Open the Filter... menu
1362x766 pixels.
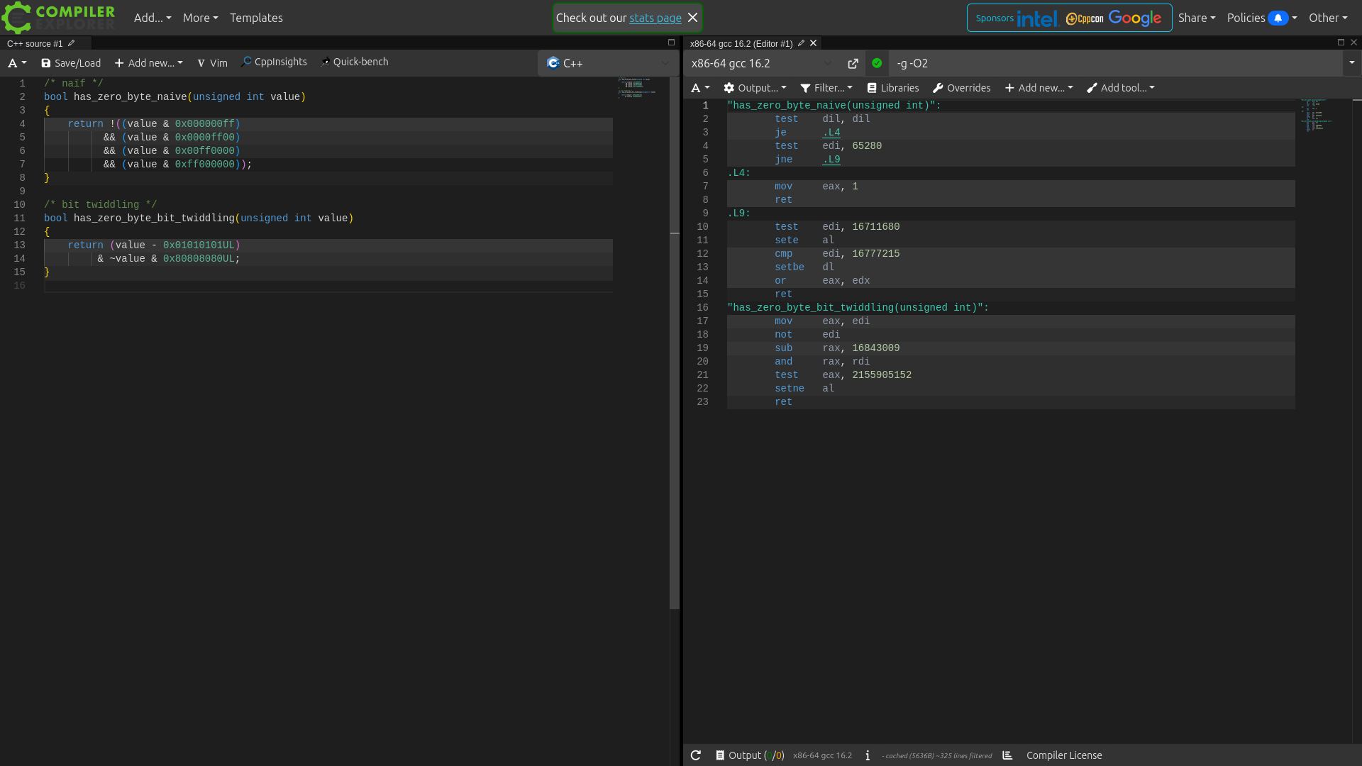[826, 88]
